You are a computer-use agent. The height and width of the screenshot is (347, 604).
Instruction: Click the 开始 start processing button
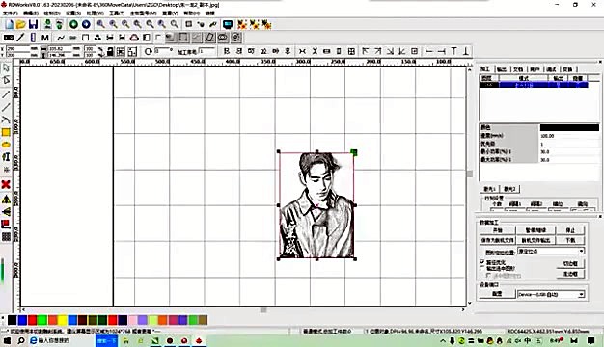point(497,230)
